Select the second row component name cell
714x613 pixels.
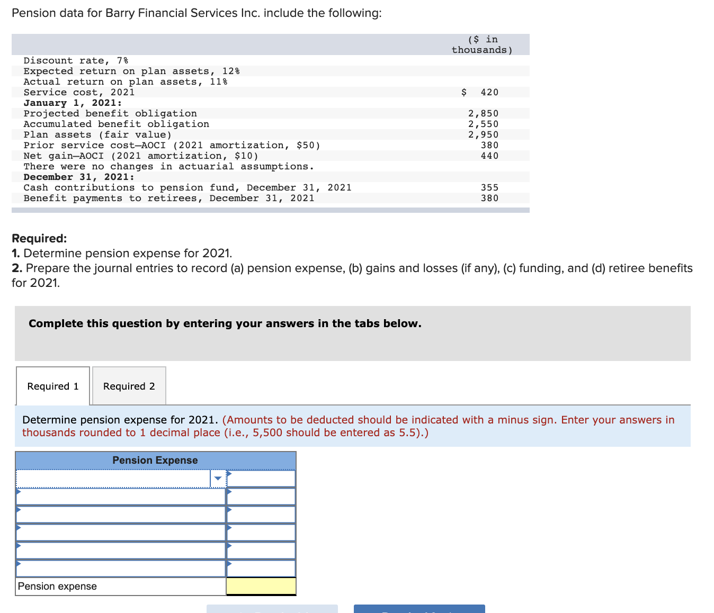coord(121,497)
